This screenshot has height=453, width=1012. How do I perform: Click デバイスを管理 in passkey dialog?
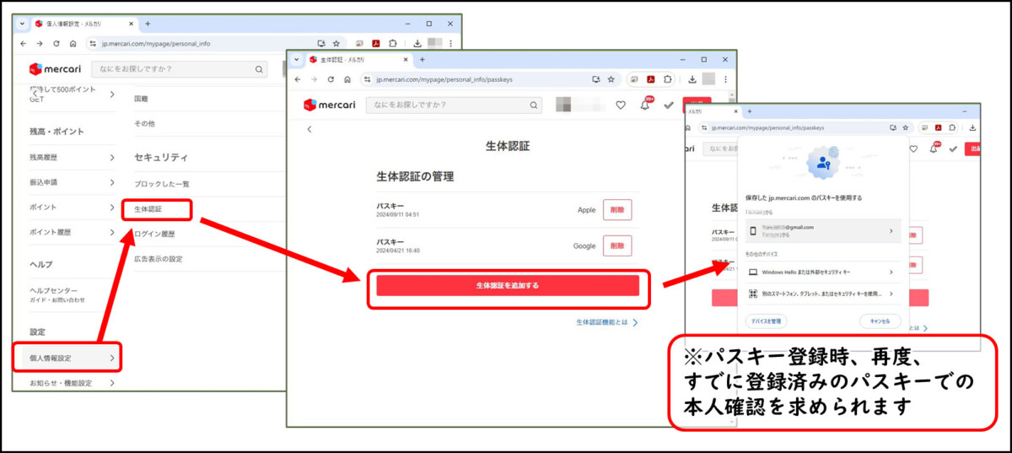766,321
